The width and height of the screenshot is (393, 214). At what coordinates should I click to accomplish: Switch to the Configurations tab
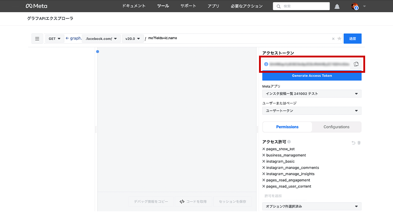click(x=336, y=127)
